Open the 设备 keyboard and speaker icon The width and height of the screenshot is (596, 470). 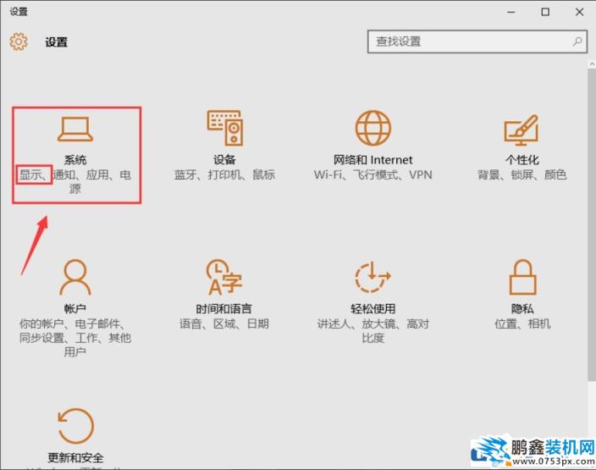[225, 128]
